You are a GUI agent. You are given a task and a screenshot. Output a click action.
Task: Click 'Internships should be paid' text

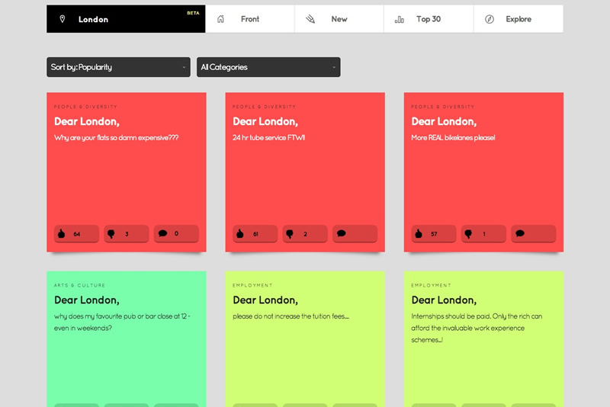(x=451, y=316)
